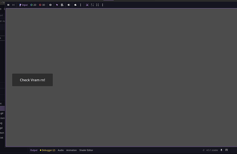Click the list selection mode icon
Image resolution: width=237 pixels, height=154 pixels.
point(62,5)
